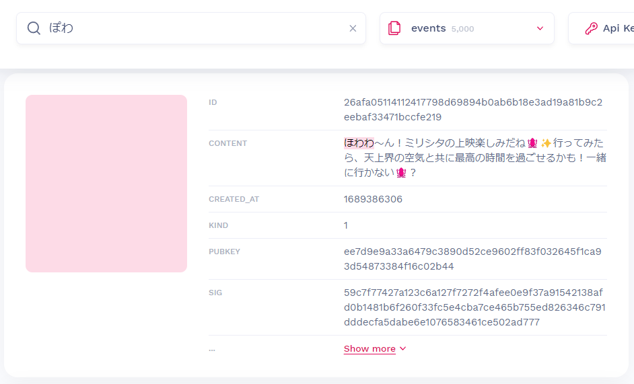Image resolution: width=634 pixels, height=384 pixels.
Task: Open the Api Key button
Action: [609, 28]
